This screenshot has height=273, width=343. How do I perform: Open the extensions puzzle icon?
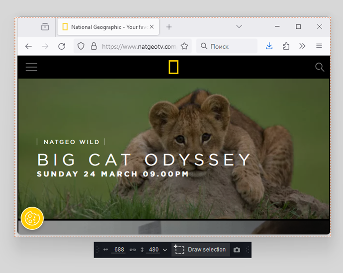pyautogui.click(x=286, y=46)
